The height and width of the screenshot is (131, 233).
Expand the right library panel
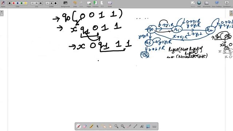tap(231, 13)
